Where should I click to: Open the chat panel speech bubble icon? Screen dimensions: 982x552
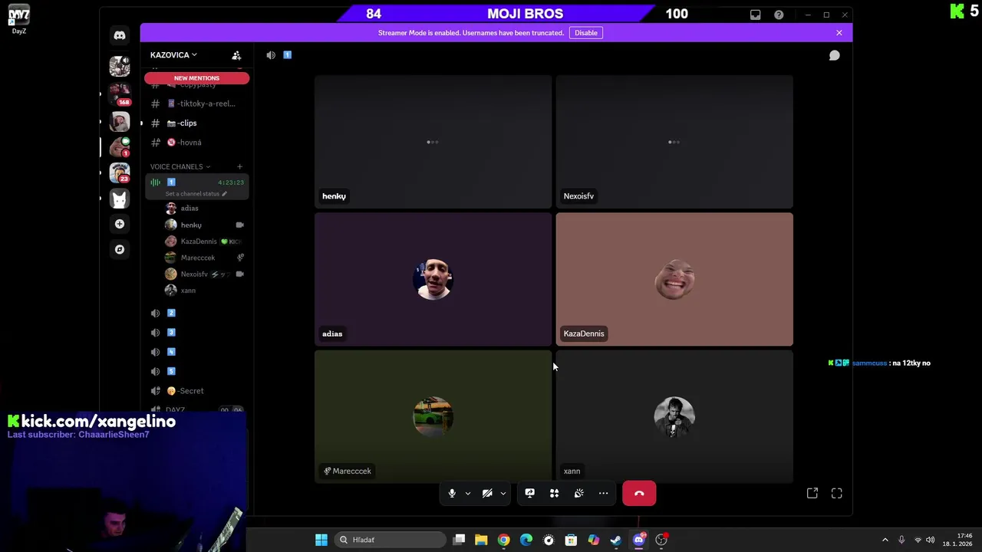[835, 55]
